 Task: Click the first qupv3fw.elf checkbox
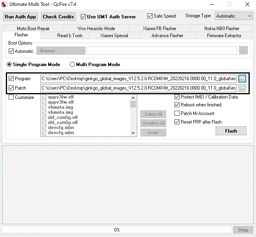tap(44, 97)
